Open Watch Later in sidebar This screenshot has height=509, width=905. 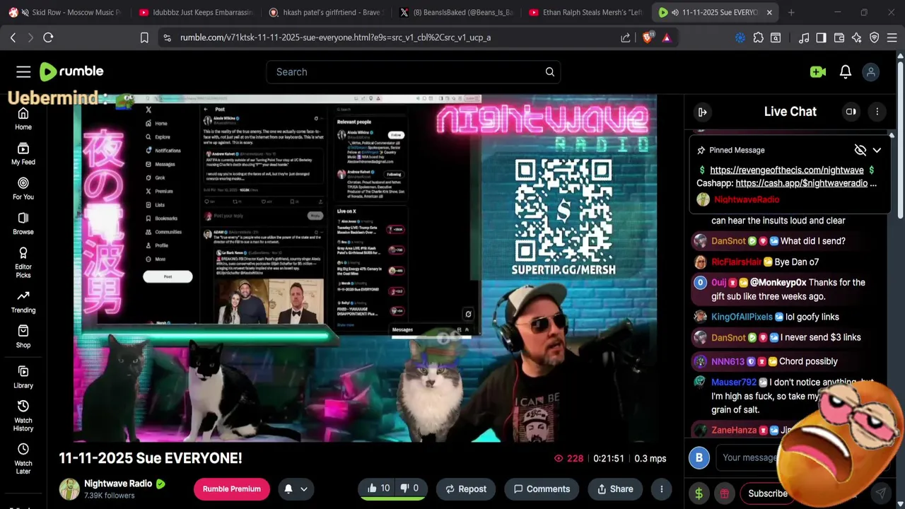point(23,459)
